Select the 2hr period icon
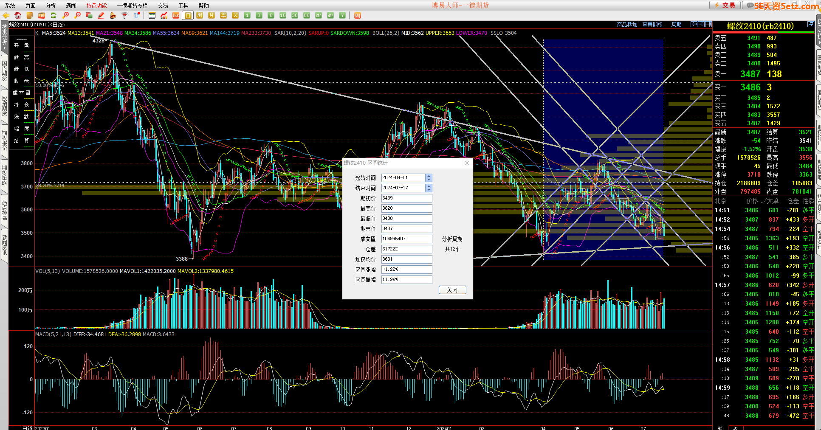 point(319,15)
